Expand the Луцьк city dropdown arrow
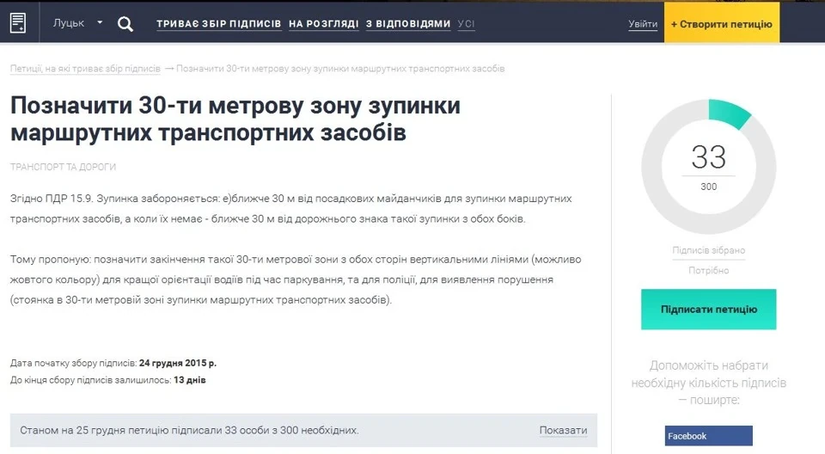The image size is (825, 454). point(100,22)
